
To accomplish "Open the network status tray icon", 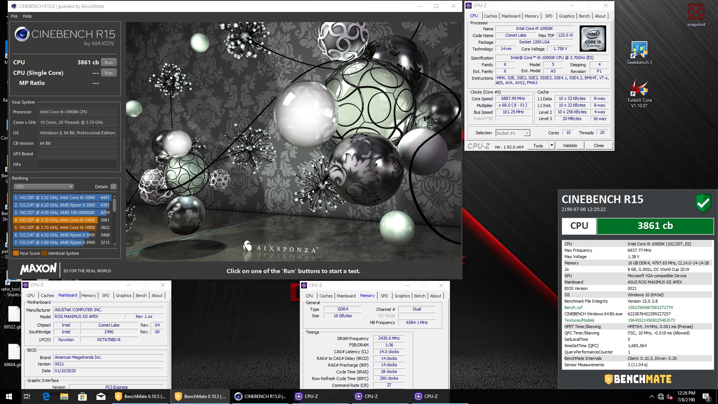I will point(661,397).
